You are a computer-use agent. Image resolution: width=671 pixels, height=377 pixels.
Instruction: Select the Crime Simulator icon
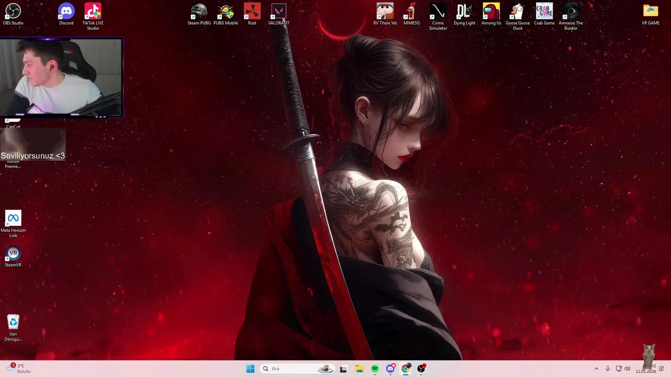(438, 16)
